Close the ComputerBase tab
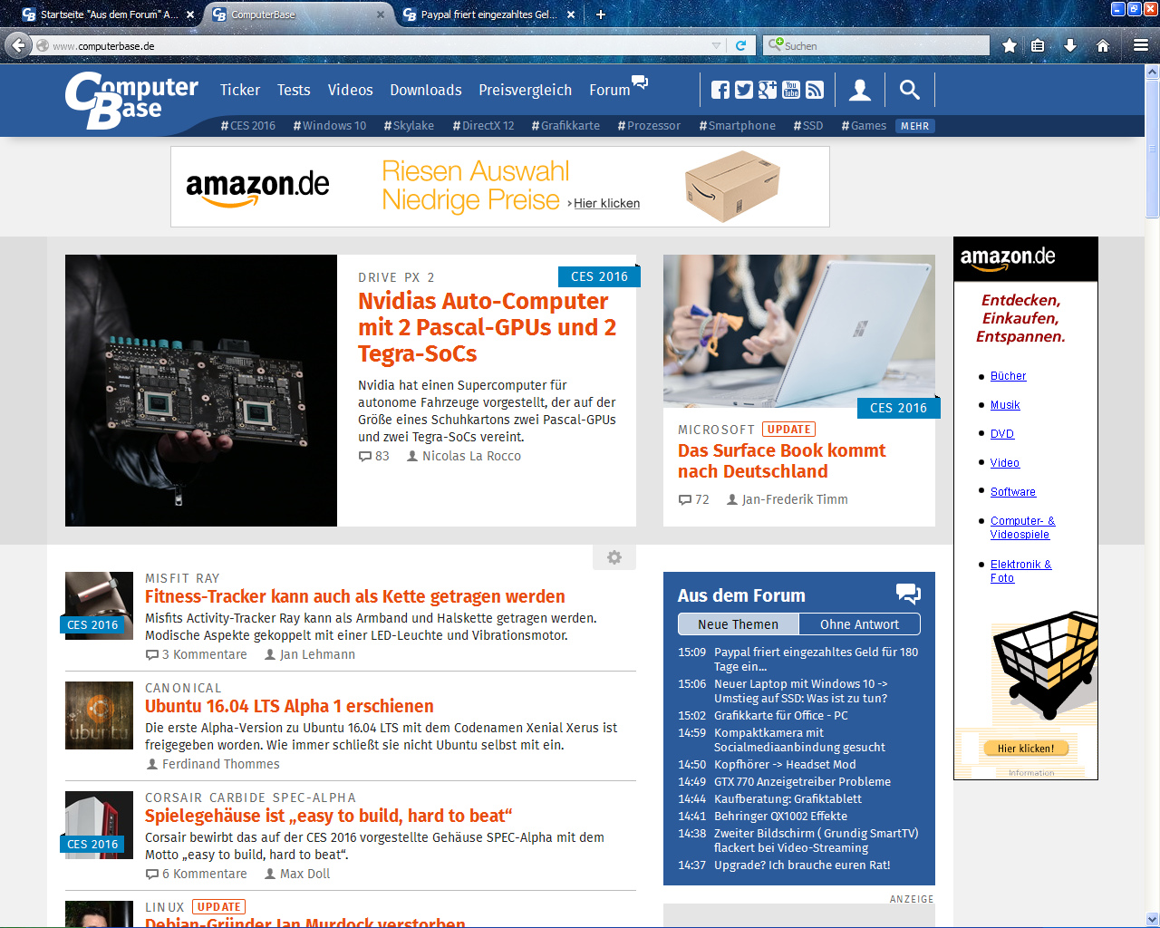The width and height of the screenshot is (1160, 928). click(381, 14)
